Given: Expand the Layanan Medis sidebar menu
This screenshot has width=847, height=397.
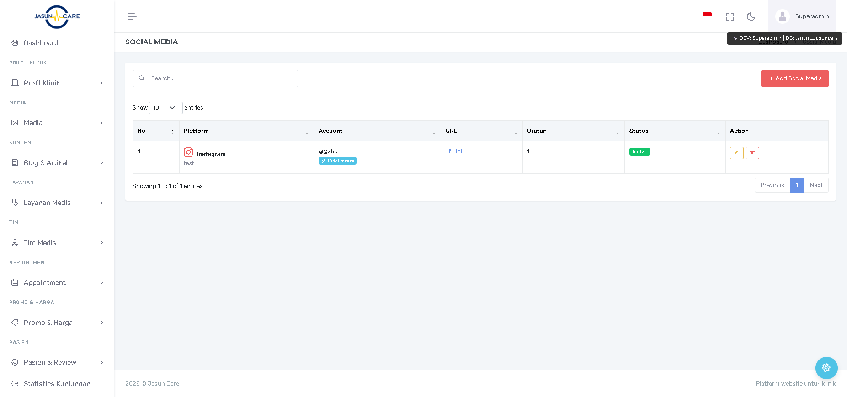Looking at the screenshot, I should (x=57, y=203).
